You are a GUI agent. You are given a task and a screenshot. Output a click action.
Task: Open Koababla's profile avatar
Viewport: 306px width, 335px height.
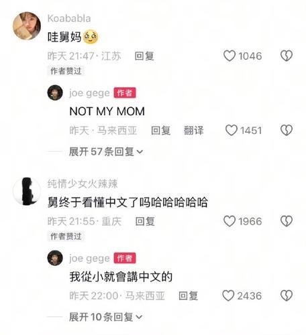(x=27, y=26)
